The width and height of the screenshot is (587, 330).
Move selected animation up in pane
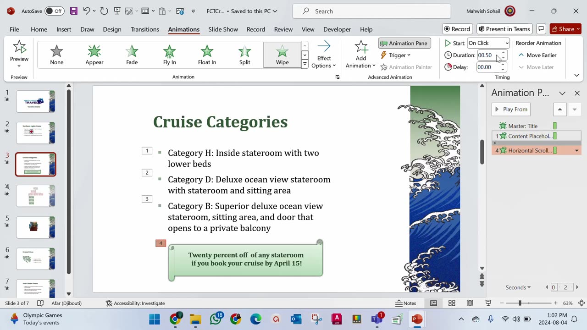pos(559,109)
